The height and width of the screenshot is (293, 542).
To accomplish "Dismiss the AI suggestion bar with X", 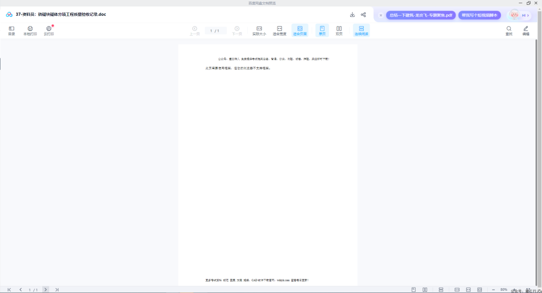I will click(381, 15).
